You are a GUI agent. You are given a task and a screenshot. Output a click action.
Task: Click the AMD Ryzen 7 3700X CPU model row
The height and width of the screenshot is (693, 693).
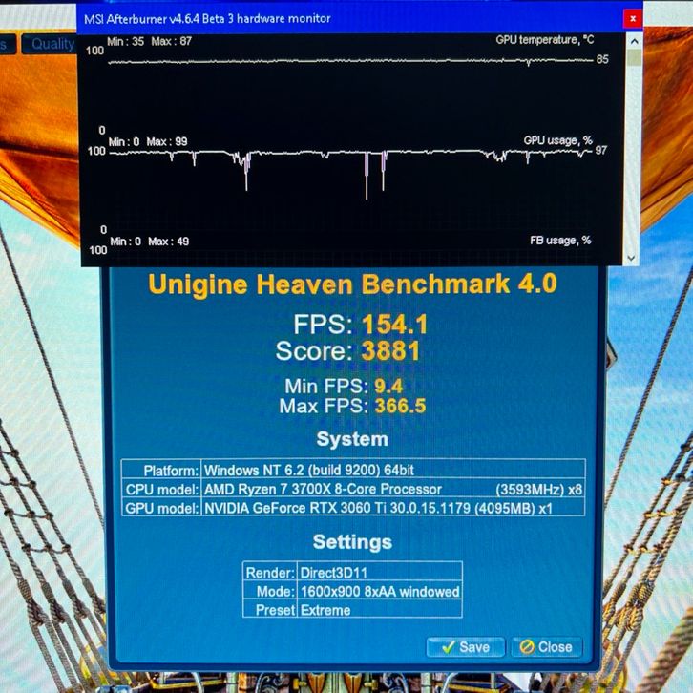353,489
